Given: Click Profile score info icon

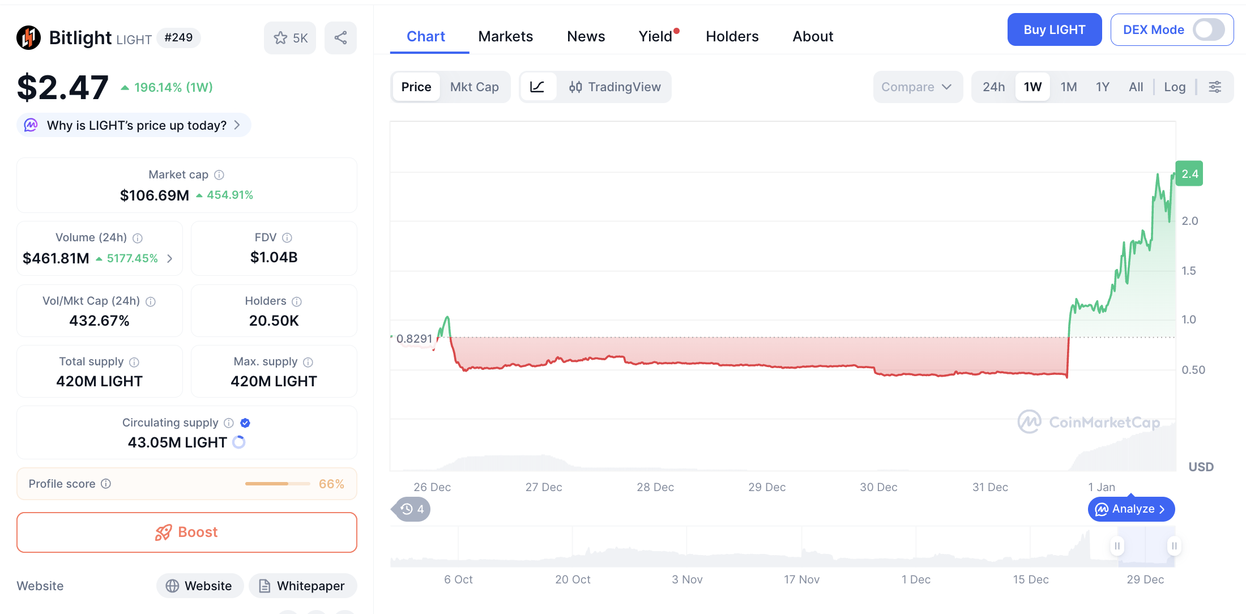Looking at the screenshot, I should [x=106, y=484].
